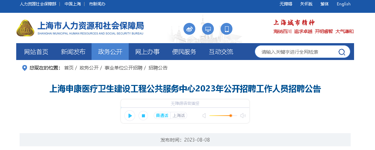Open 中国上海 top link
Image resolution: width=375 pixels, height=150 pixels.
click(x=73, y=4)
